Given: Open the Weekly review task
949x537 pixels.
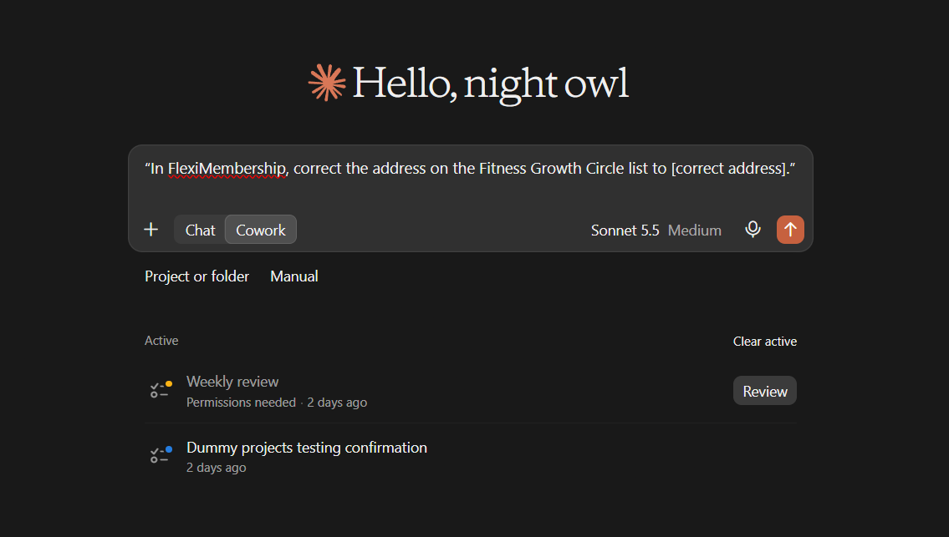Looking at the screenshot, I should click(232, 382).
